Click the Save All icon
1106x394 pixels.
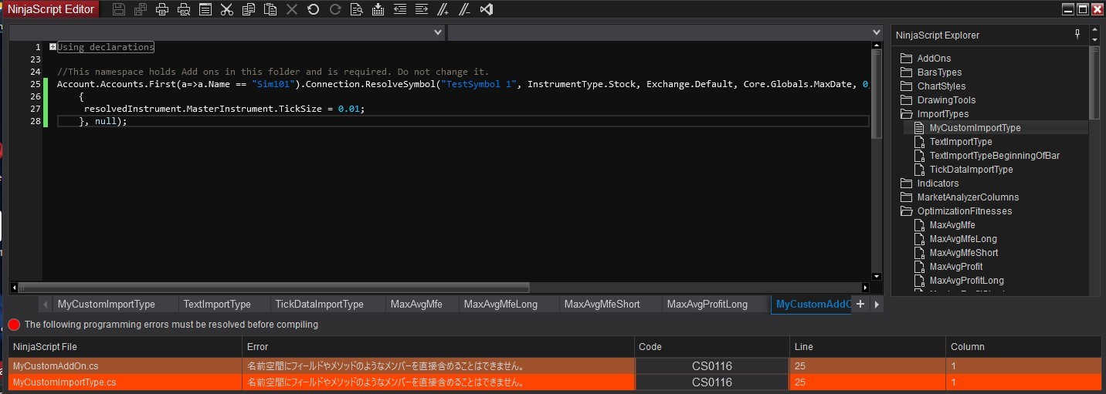[140, 9]
